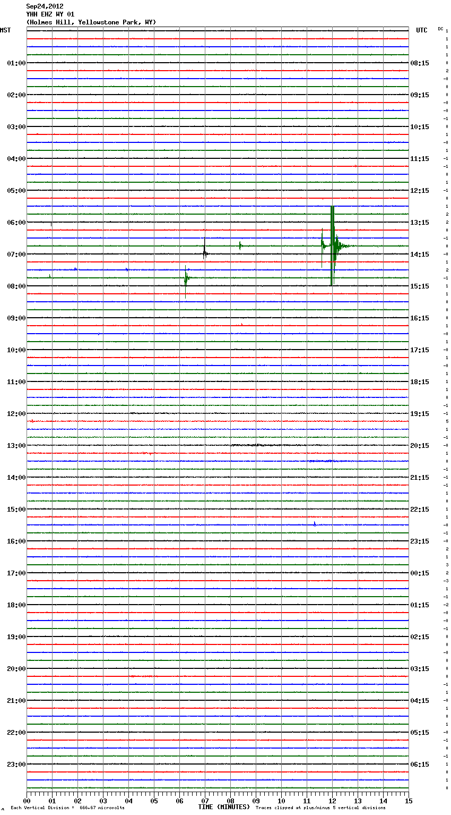Click the 04:15 UTC time label
451x815 pixels.
[420, 701]
